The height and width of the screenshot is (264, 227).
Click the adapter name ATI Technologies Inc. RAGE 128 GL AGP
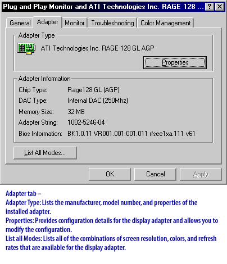(x=97, y=48)
